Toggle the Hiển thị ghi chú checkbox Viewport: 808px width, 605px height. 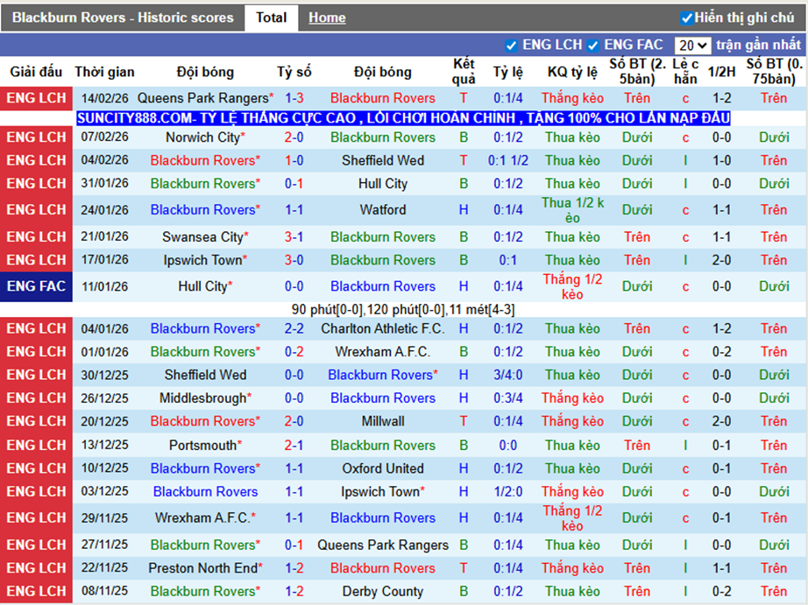[687, 18]
